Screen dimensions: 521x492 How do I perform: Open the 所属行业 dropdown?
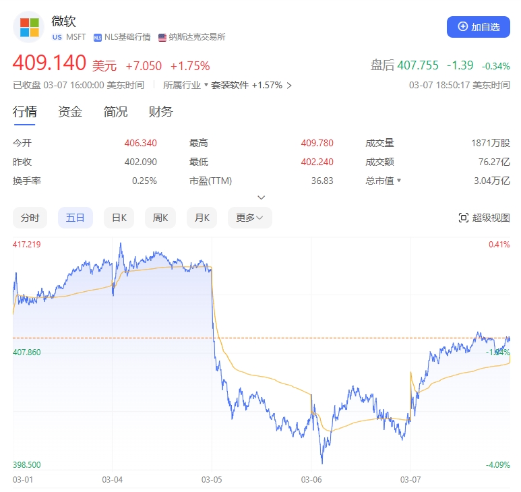click(185, 85)
